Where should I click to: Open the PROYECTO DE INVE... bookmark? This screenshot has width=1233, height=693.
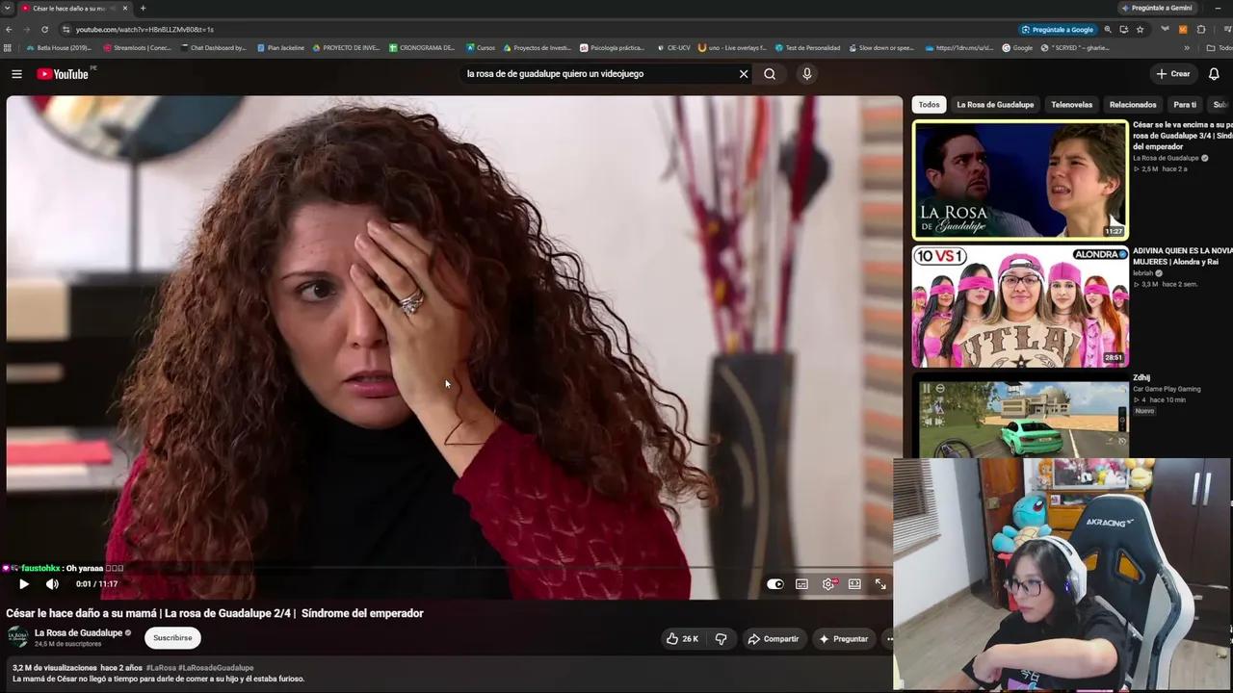click(346, 48)
